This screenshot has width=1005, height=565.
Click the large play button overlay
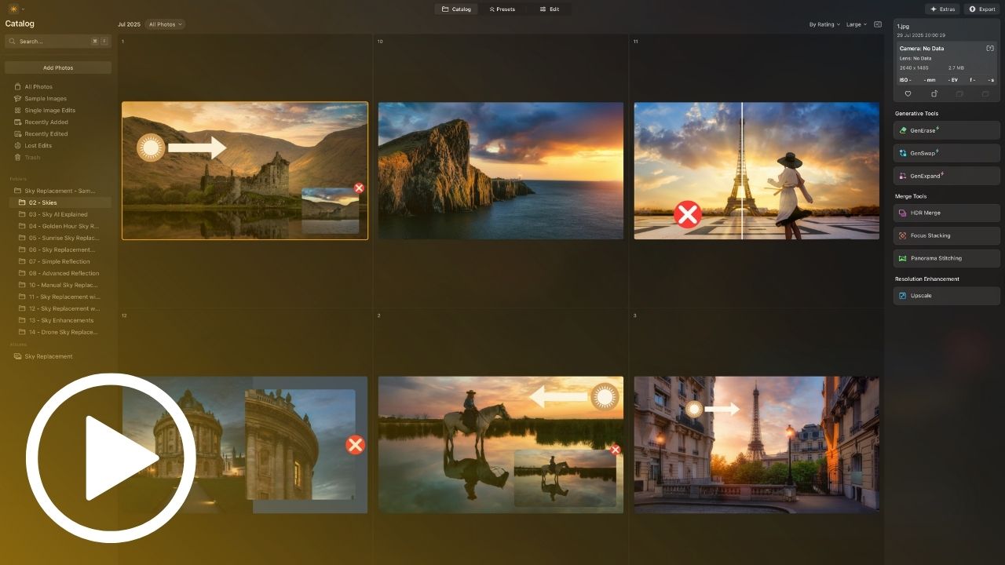pos(110,457)
